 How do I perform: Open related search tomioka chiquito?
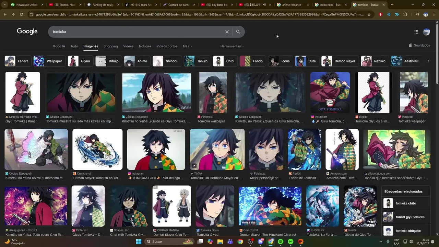pyautogui.click(x=406, y=231)
